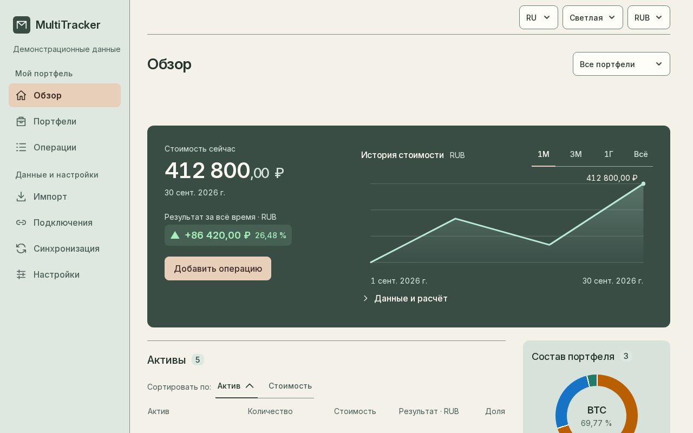Open the Импорт page
The width and height of the screenshot is (693, 433).
click(64, 196)
